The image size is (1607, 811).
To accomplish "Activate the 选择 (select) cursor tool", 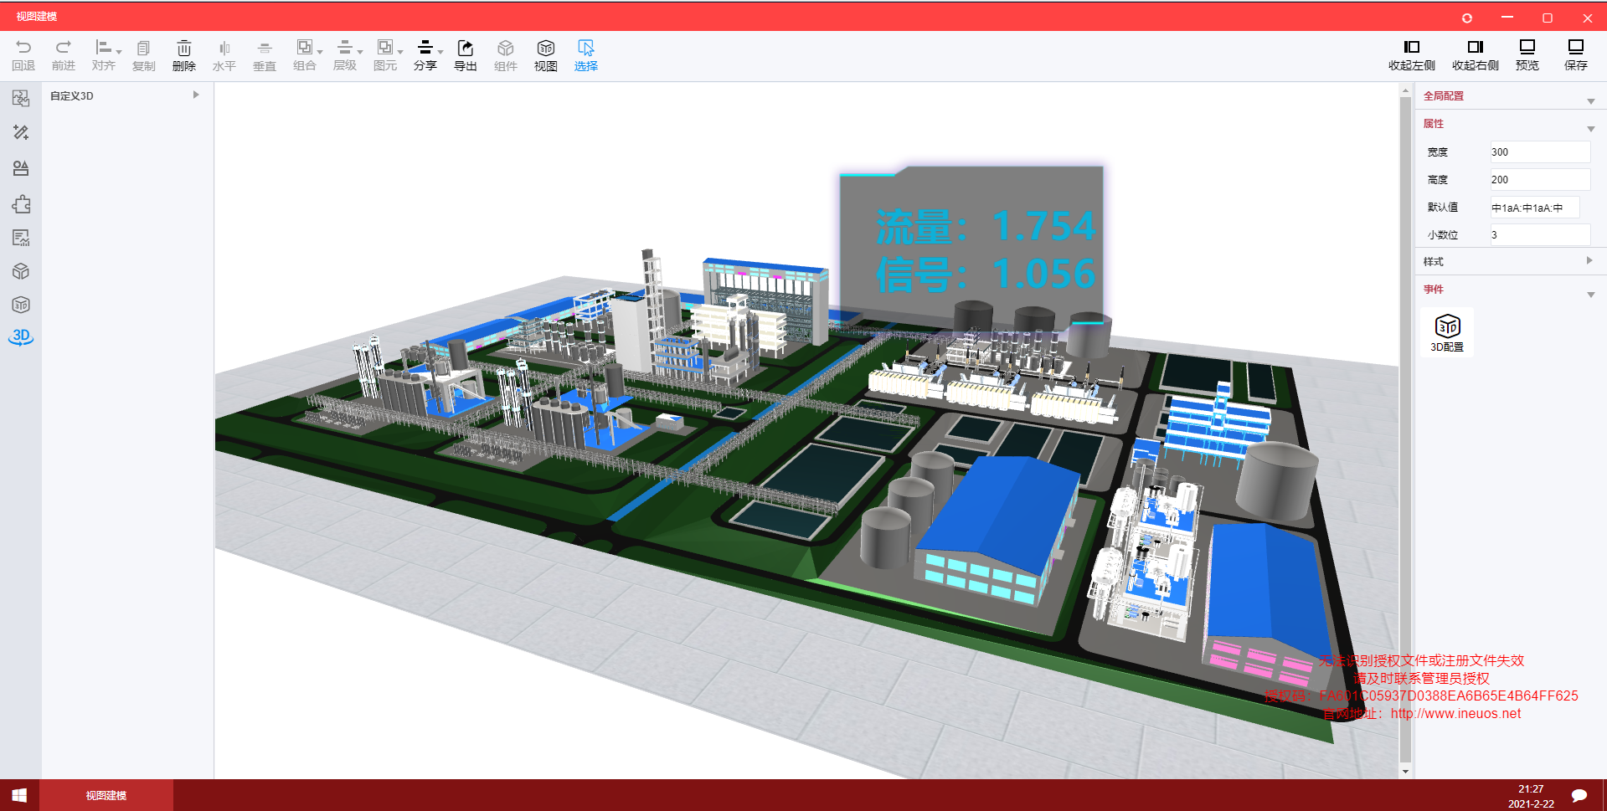I will pos(585,55).
